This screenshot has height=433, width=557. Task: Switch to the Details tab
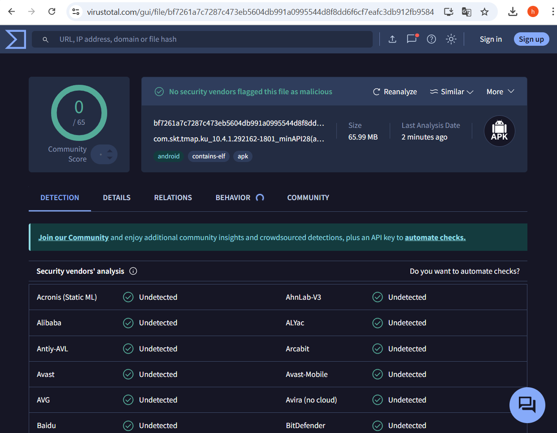117,197
